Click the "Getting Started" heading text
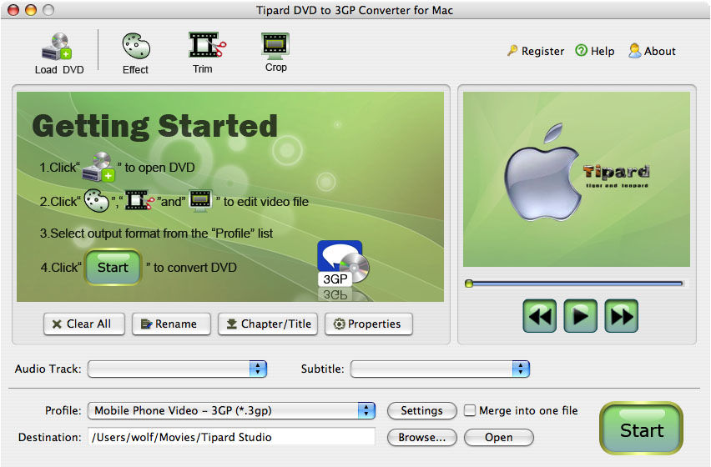711x467 pixels. pyautogui.click(x=154, y=125)
